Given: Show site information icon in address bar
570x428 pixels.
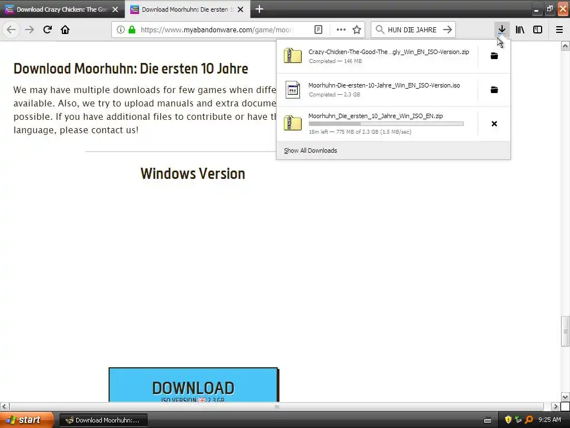Looking at the screenshot, I should (x=121, y=30).
